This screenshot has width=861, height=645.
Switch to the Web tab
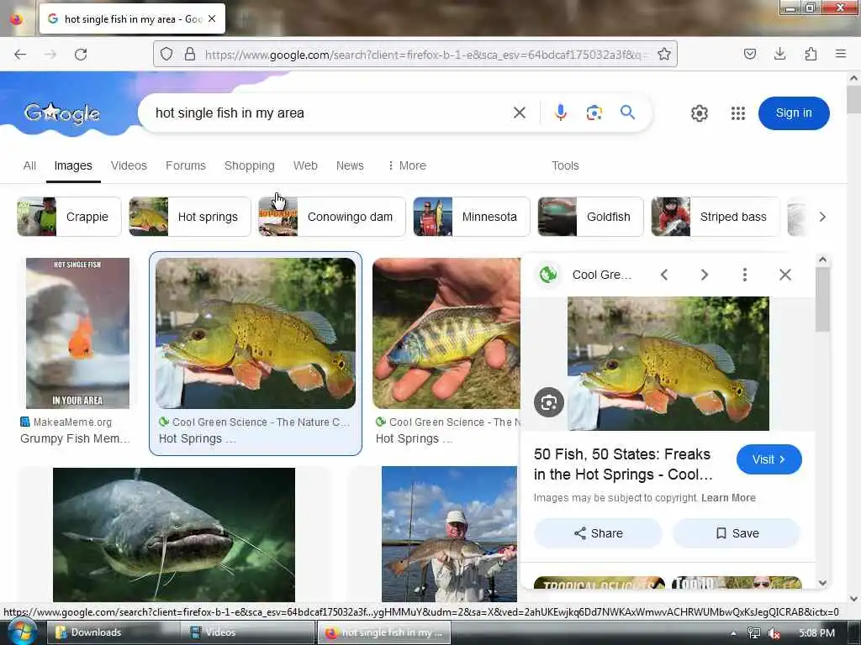coord(305,165)
